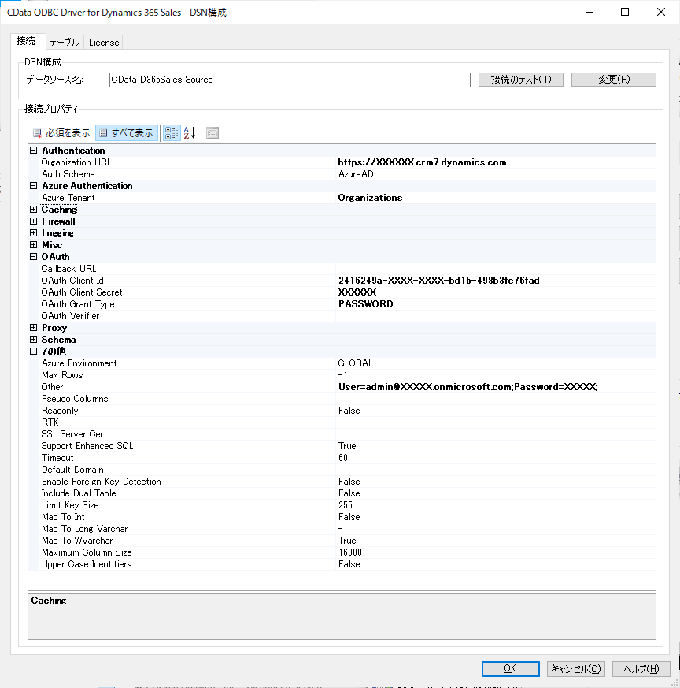Click the SSL Server Cert row

(x=342, y=434)
